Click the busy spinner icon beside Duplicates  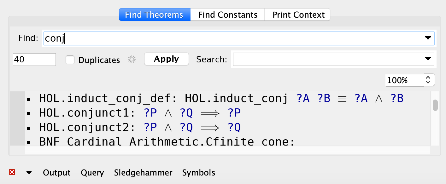[132, 60]
